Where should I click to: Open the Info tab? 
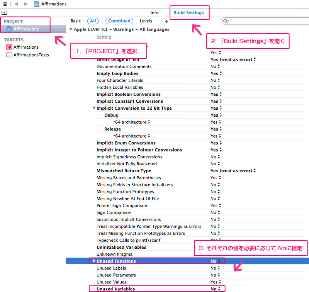(154, 13)
